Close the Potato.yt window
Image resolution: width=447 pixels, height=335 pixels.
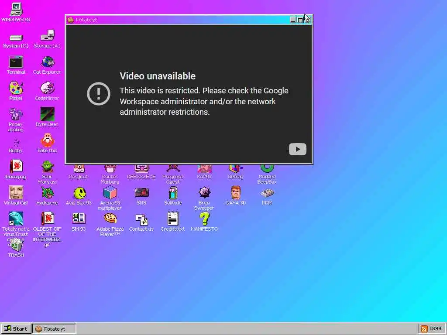[308, 20]
